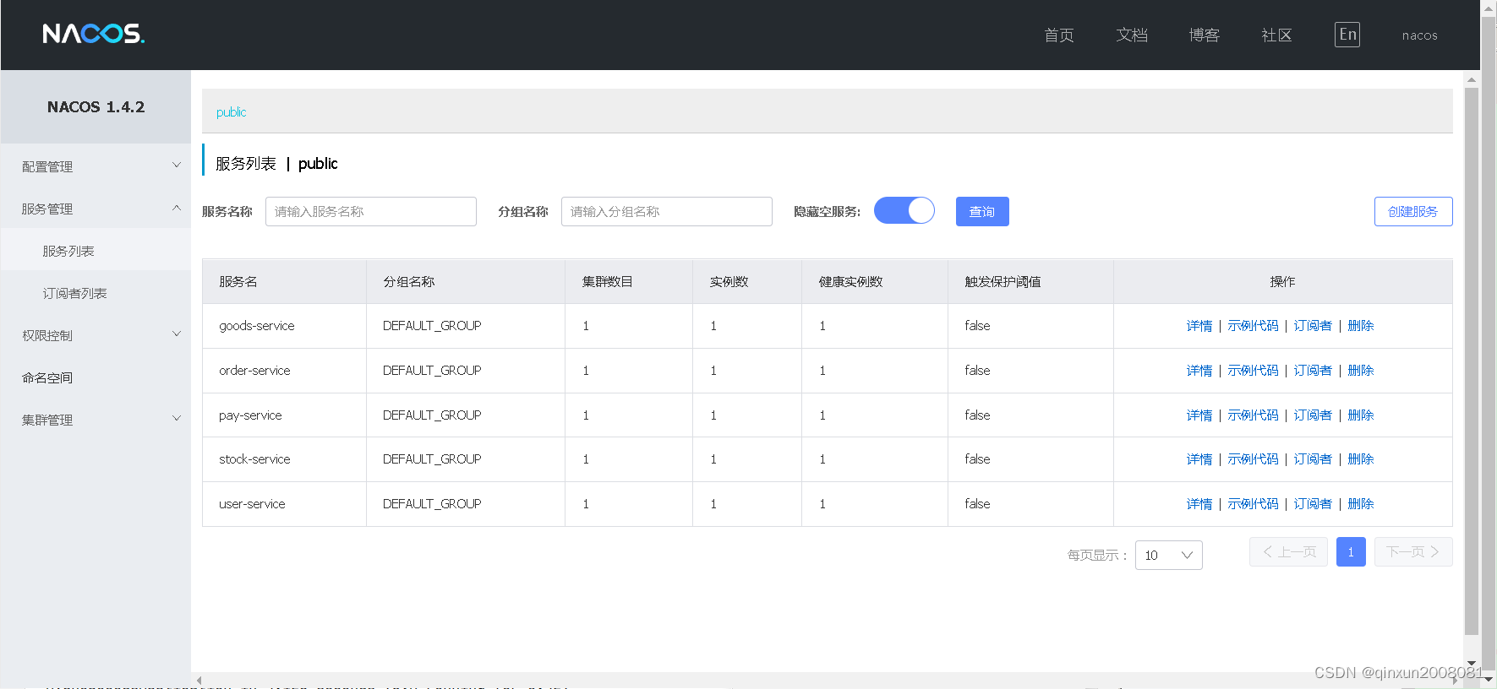View 订阅者 for goods-service
Image resolution: width=1497 pixels, height=689 pixels.
(x=1313, y=326)
